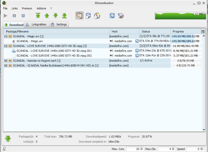The image size is (208, 152).
Task: Sort by Host column header
Action: (124, 31)
